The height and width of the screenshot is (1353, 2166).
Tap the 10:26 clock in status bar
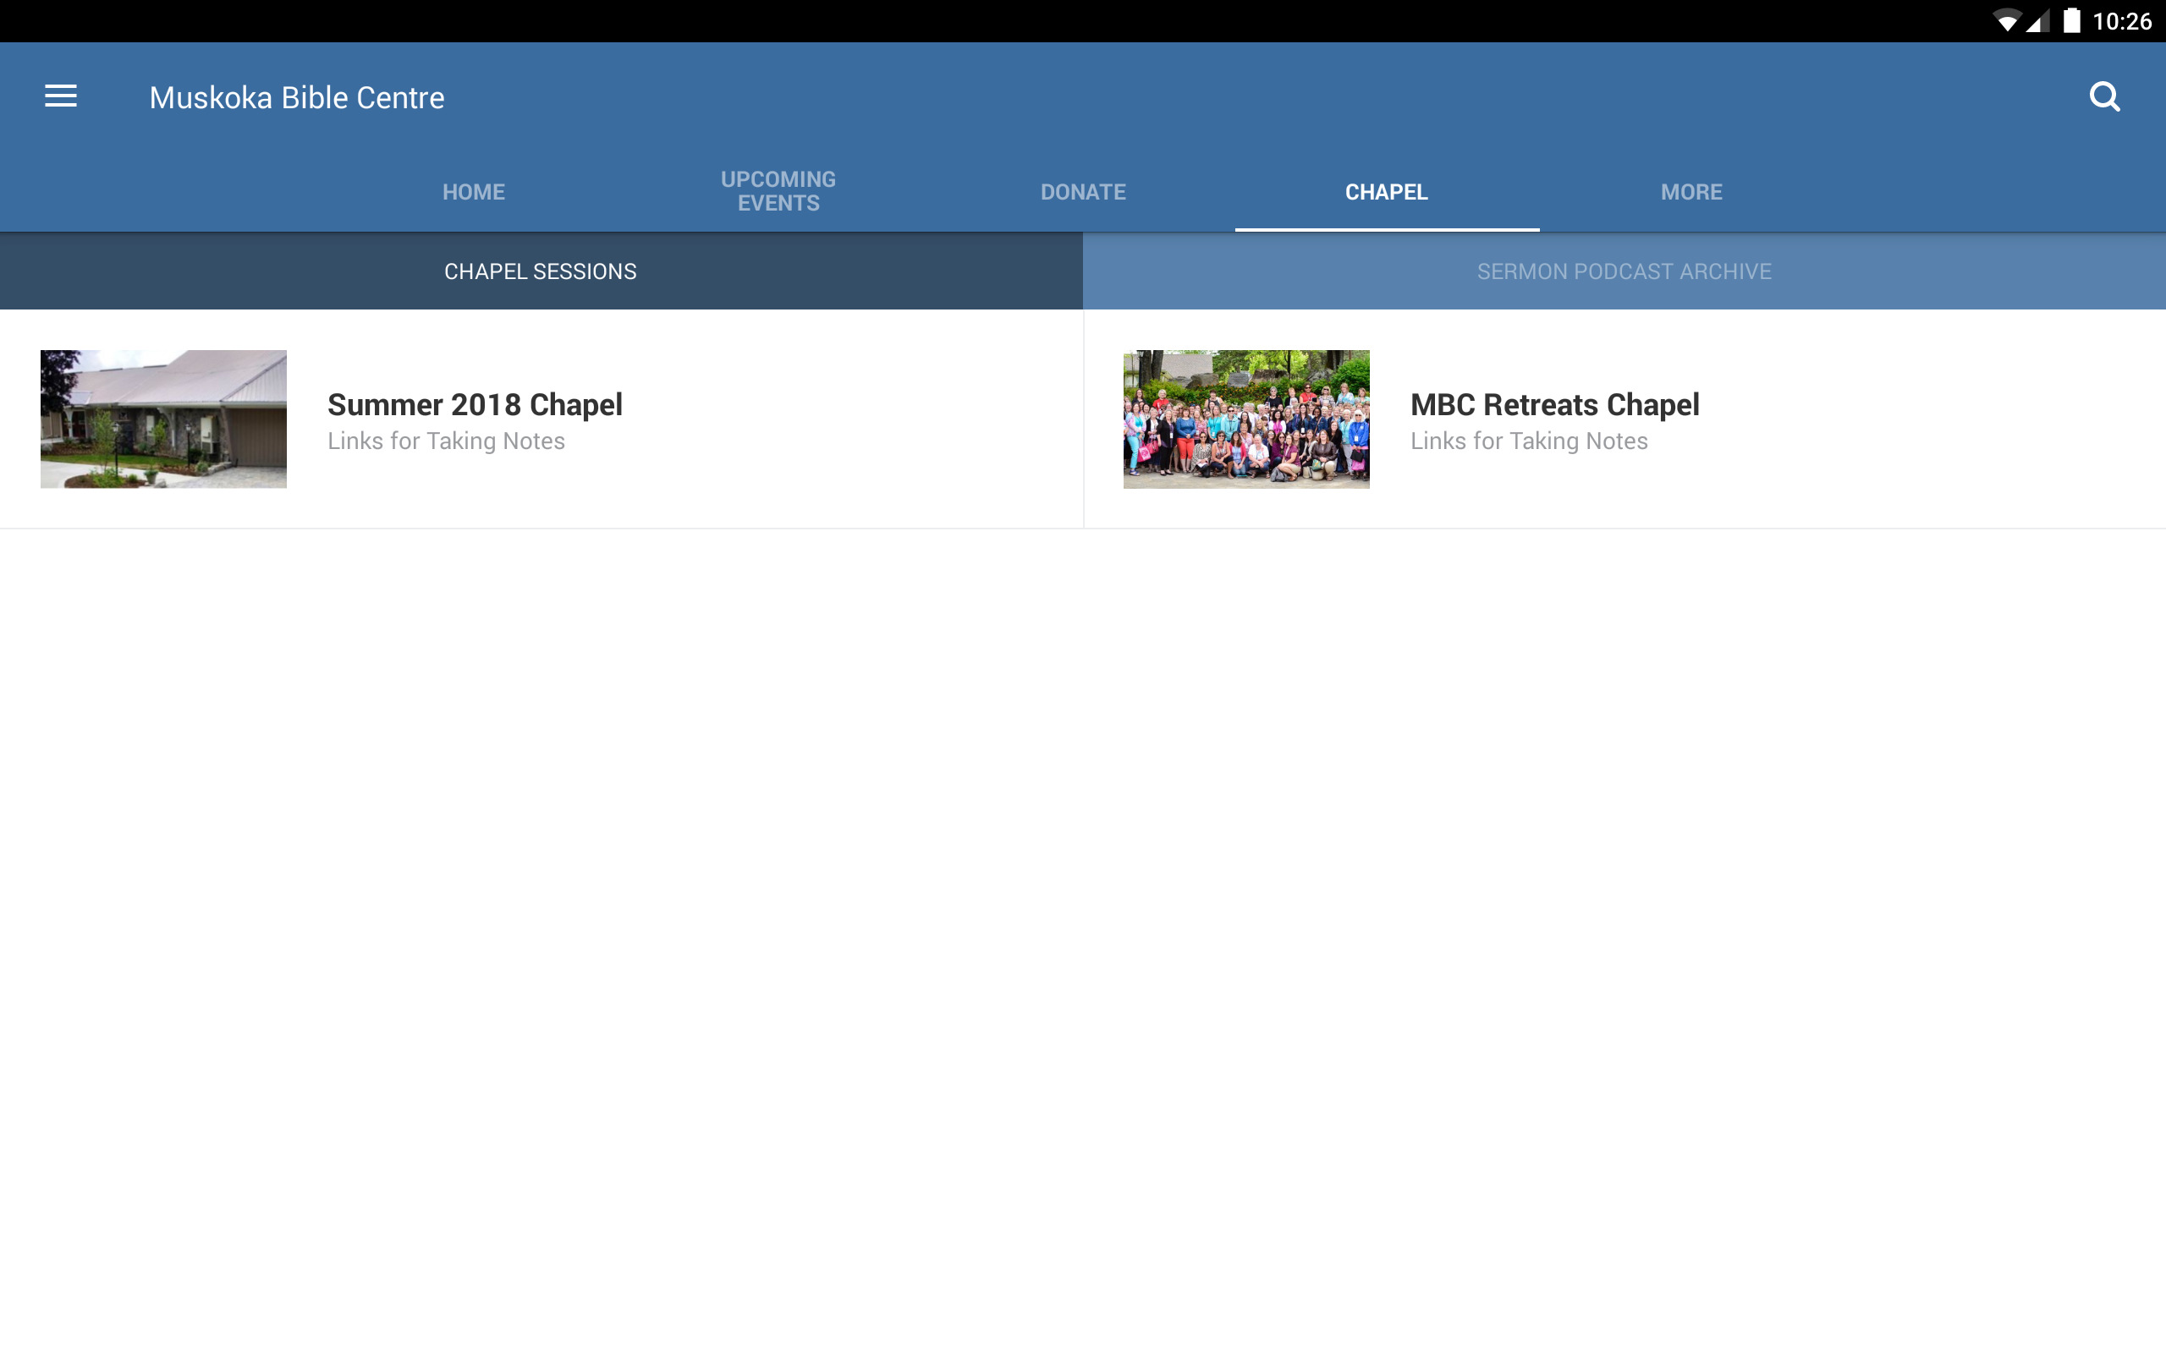coord(2121,21)
